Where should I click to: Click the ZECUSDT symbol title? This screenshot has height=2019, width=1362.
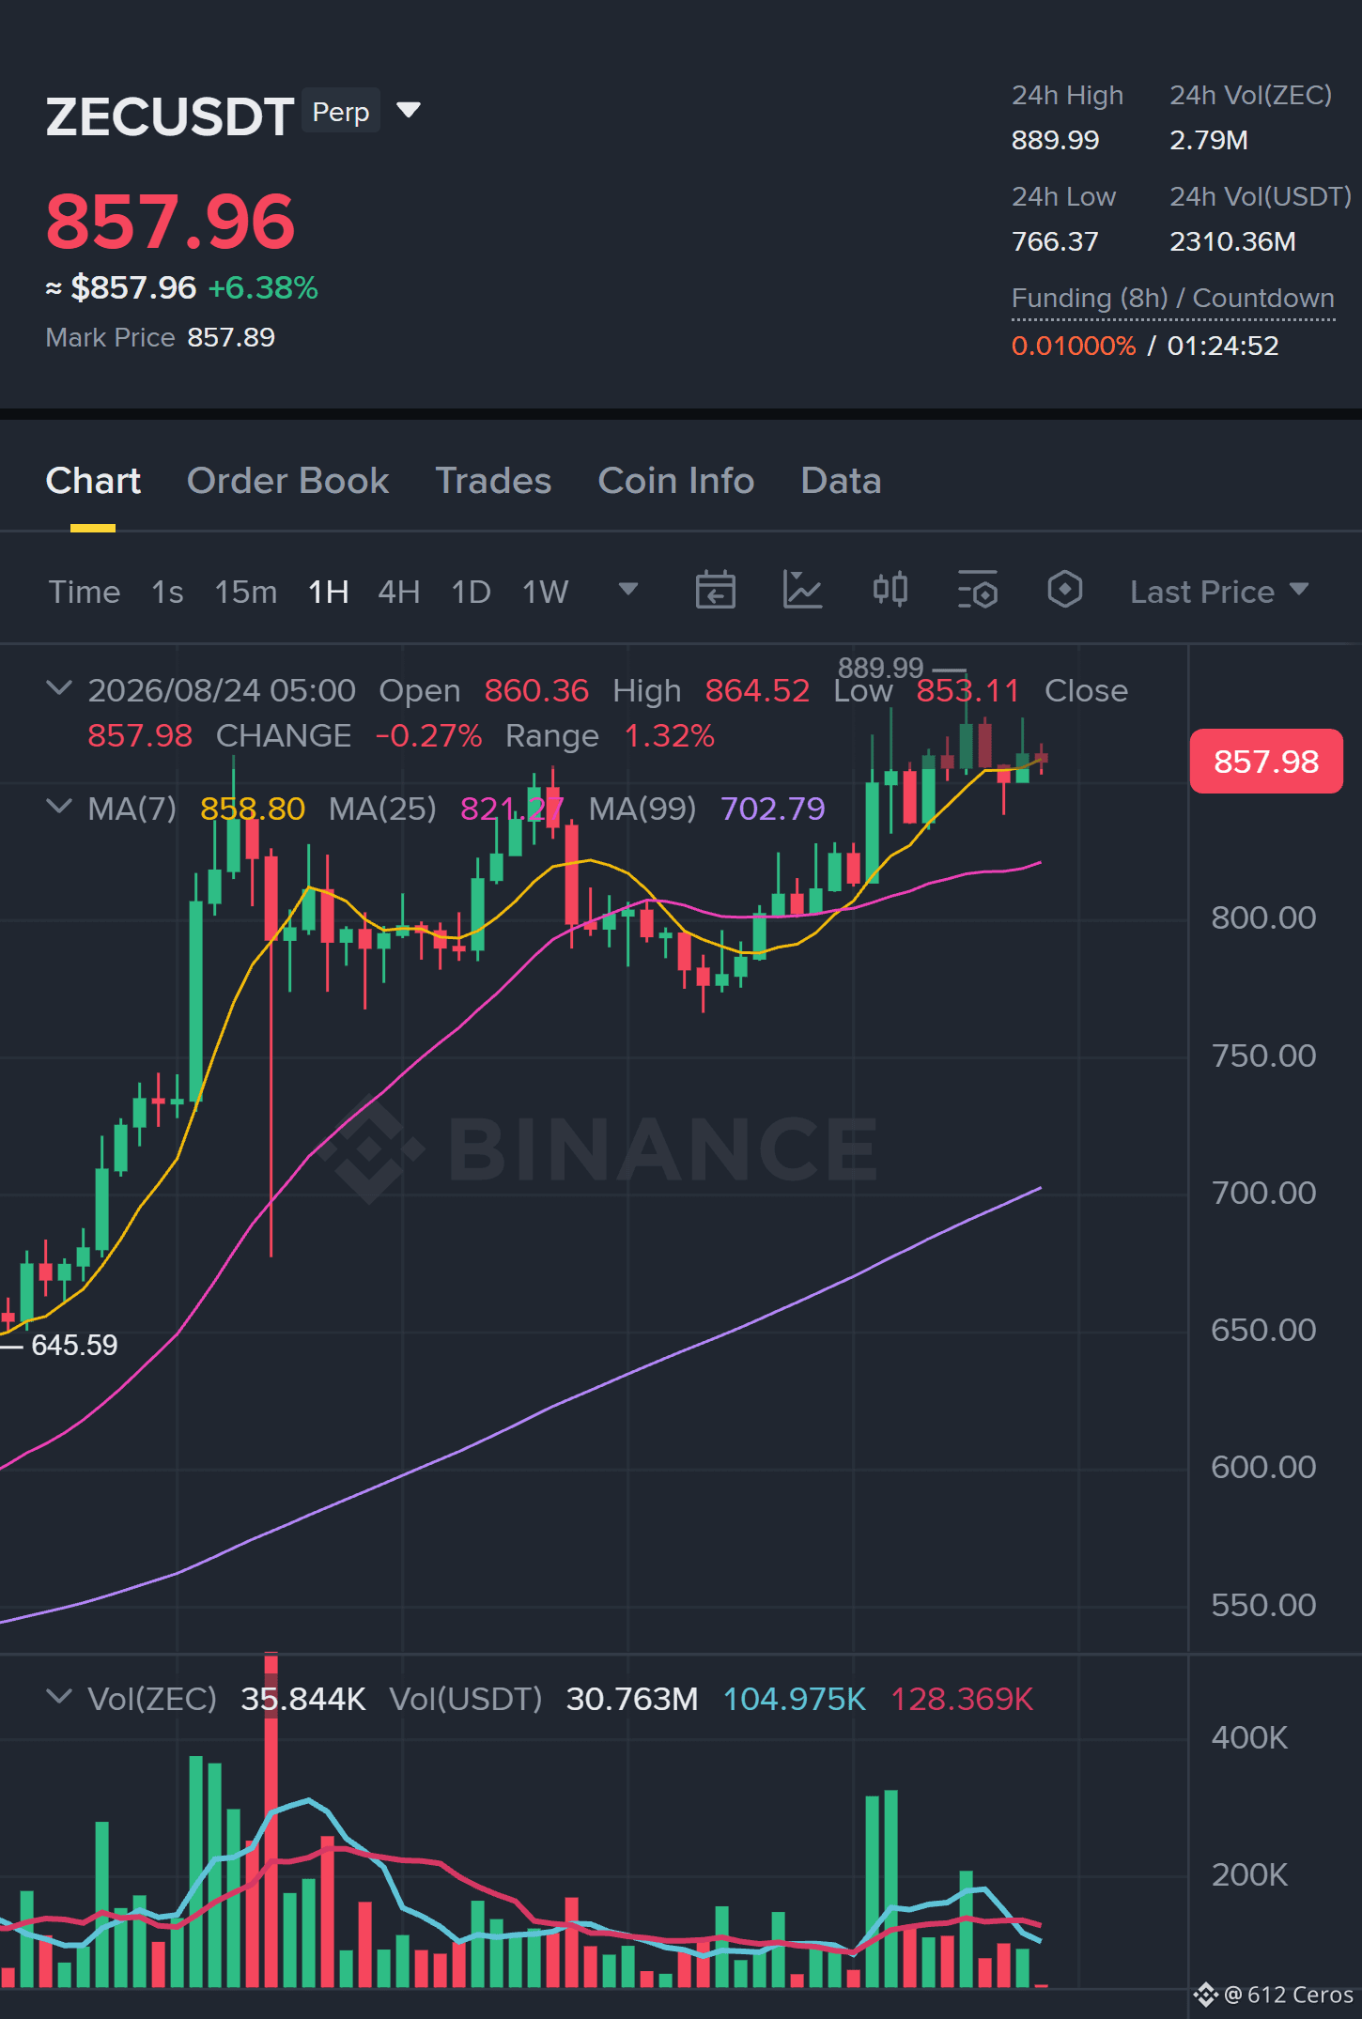170,116
